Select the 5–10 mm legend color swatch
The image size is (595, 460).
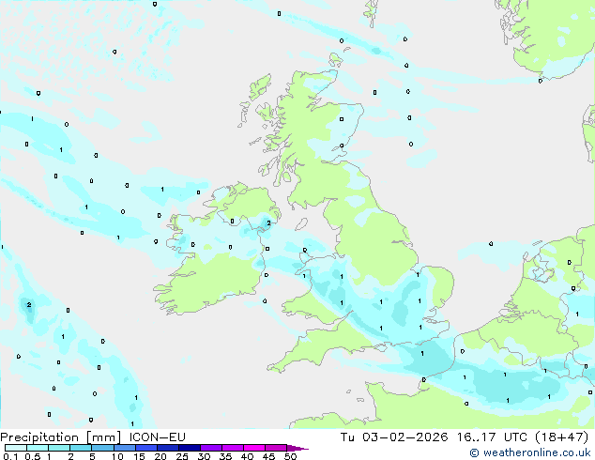pyautogui.click(x=102, y=448)
